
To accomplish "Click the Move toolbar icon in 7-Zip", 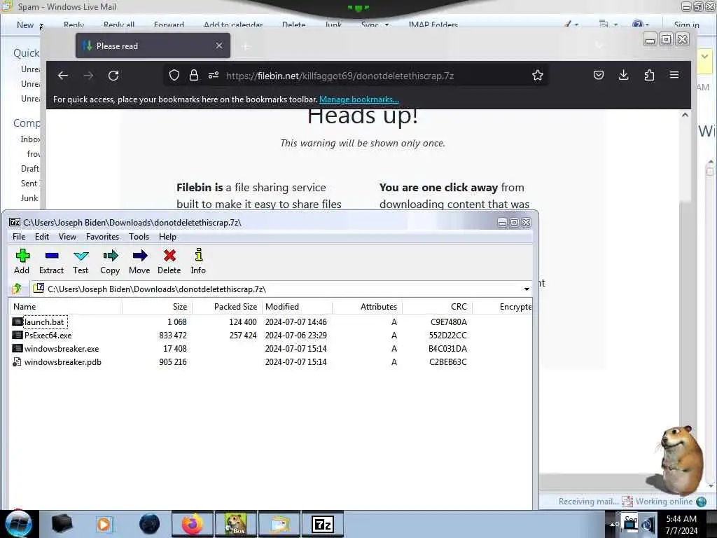I will [139, 261].
